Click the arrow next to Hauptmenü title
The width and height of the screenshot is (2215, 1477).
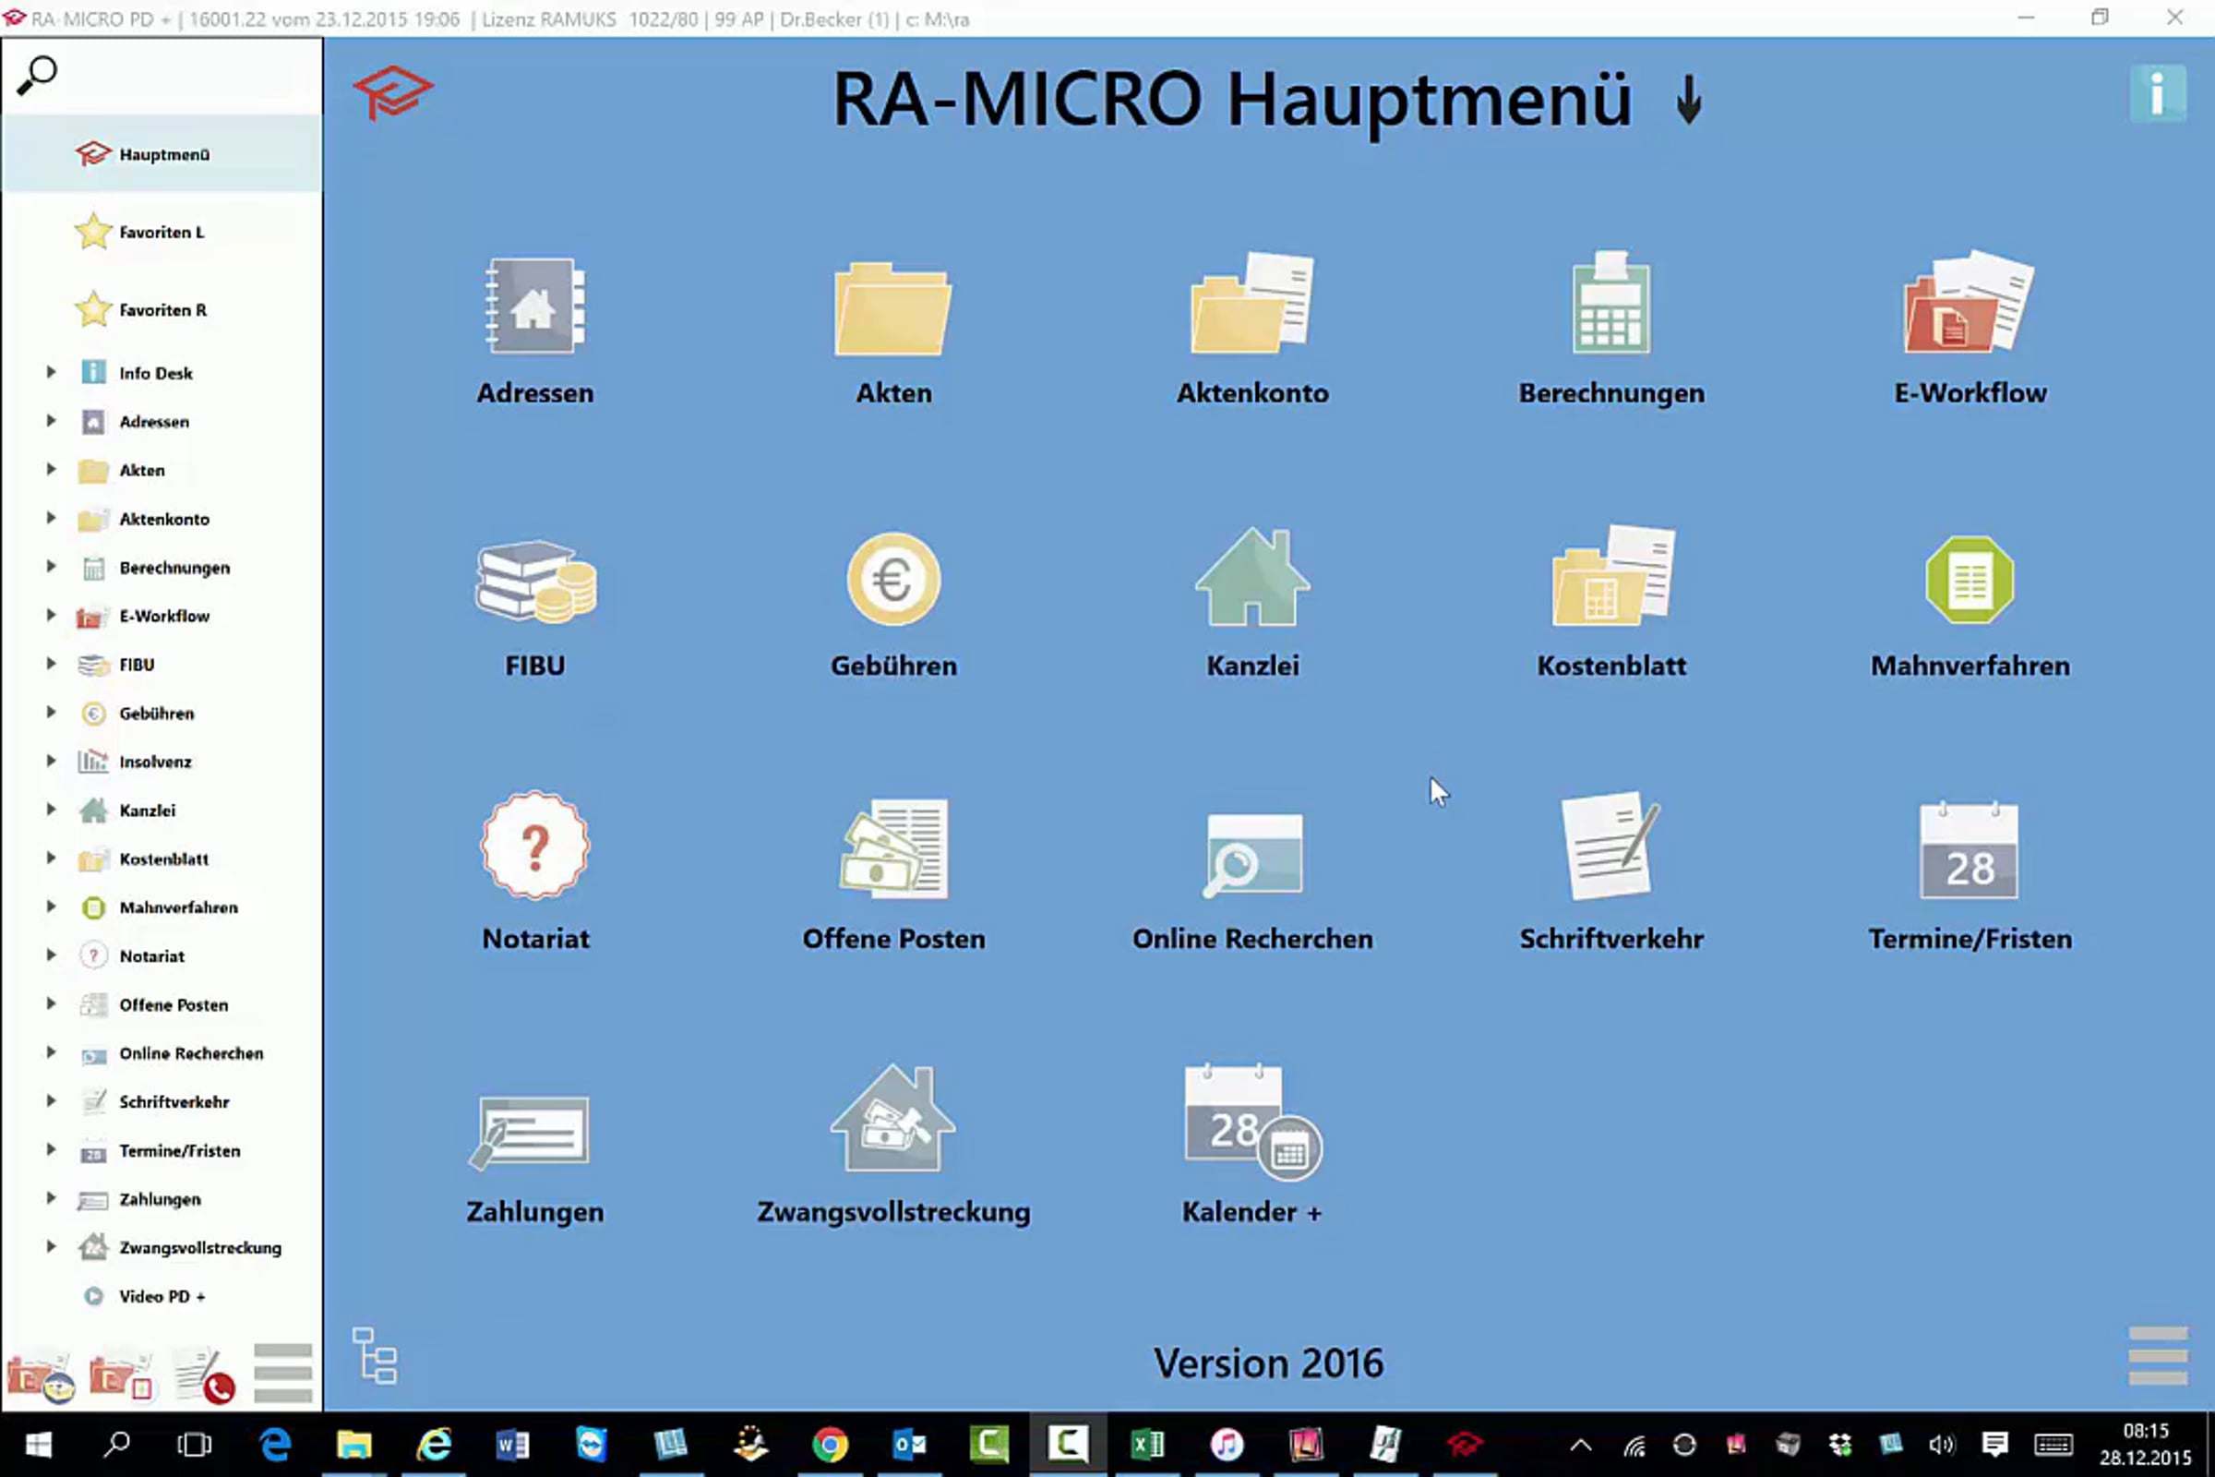pos(1690,100)
